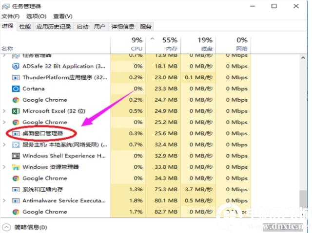Click the 25.6 MB memory value

(166, 133)
